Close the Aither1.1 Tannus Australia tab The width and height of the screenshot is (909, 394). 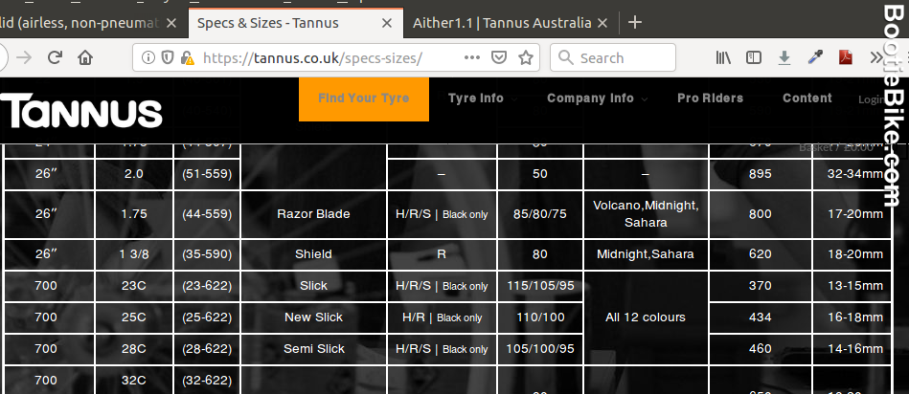602,23
